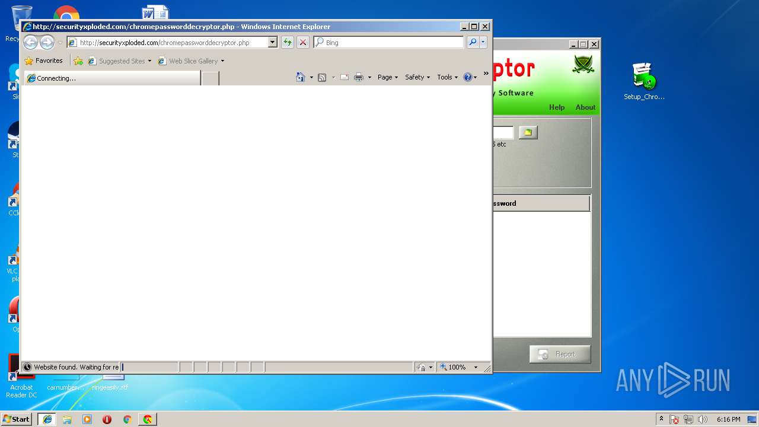Go back with Internet Explorer's Back arrow
The height and width of the screenshot is (427, 759).
pos(30,42)
